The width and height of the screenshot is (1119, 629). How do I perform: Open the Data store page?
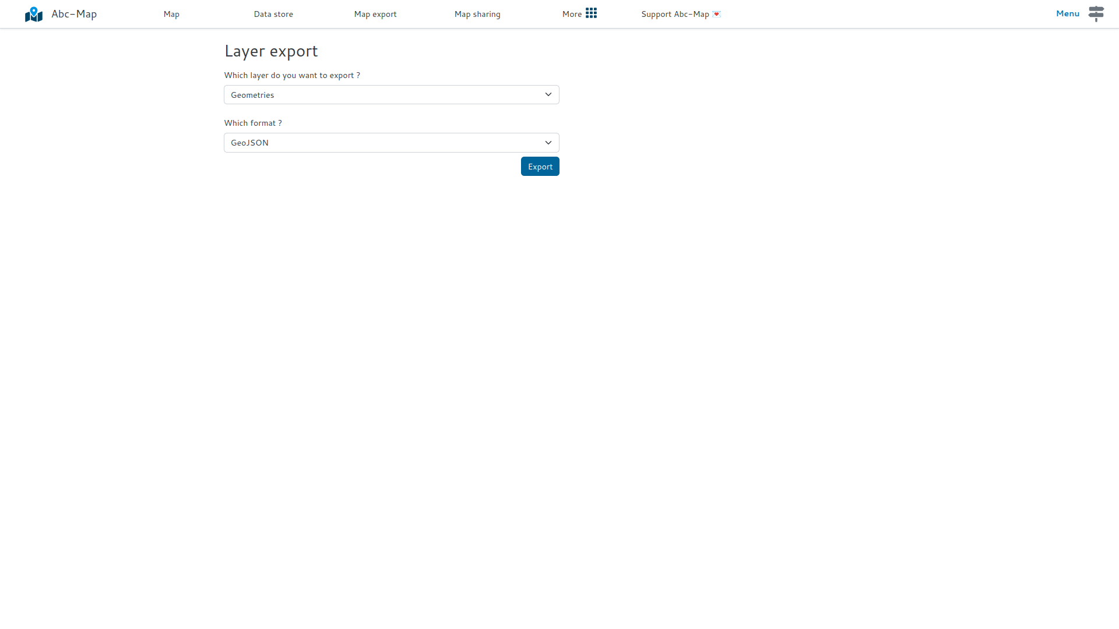273,14
